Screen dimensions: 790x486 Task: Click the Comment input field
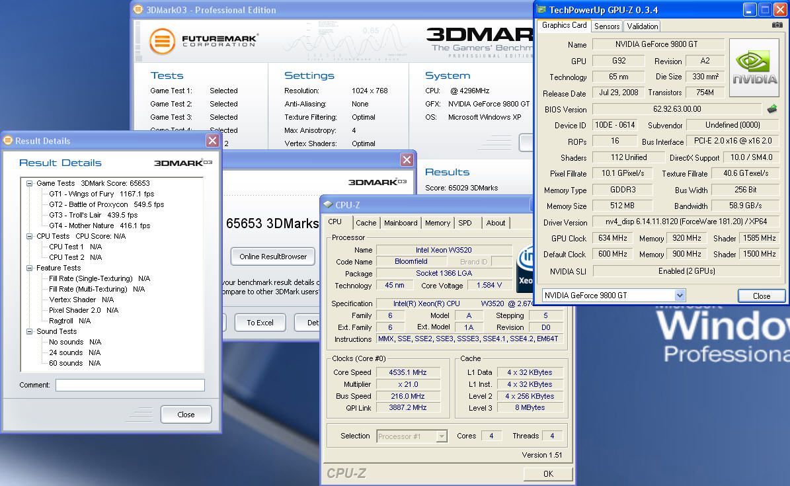(x=130, y=385)
